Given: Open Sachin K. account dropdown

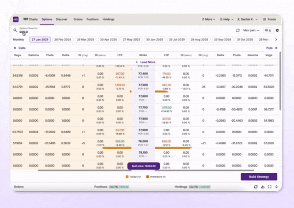Looking at the screenshot, I should tap(249, 20).
